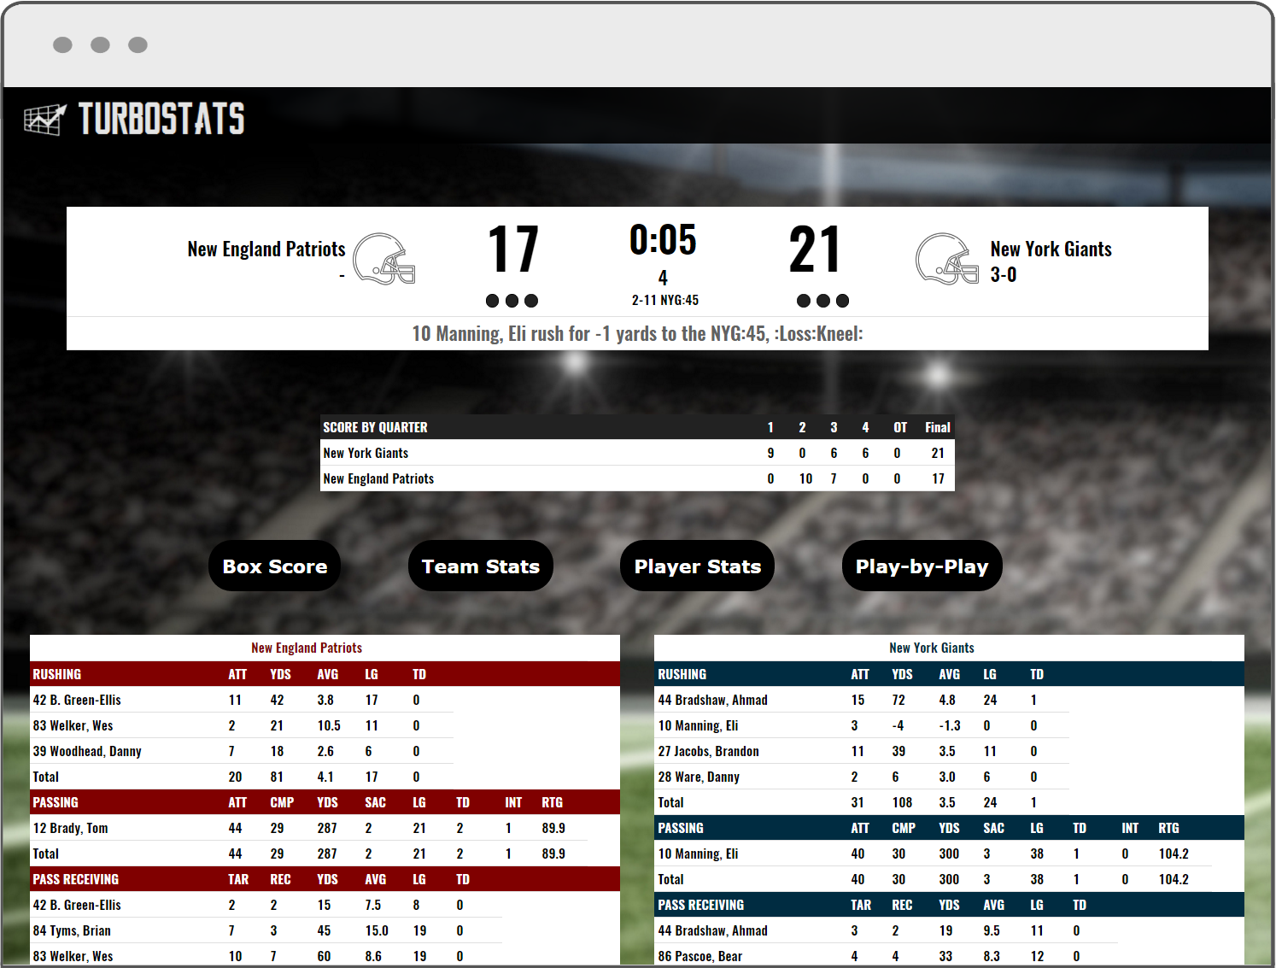Click the Giants PASS RECEIVING section header
This screenshot has height=968, width=1276.
point(949,905)
